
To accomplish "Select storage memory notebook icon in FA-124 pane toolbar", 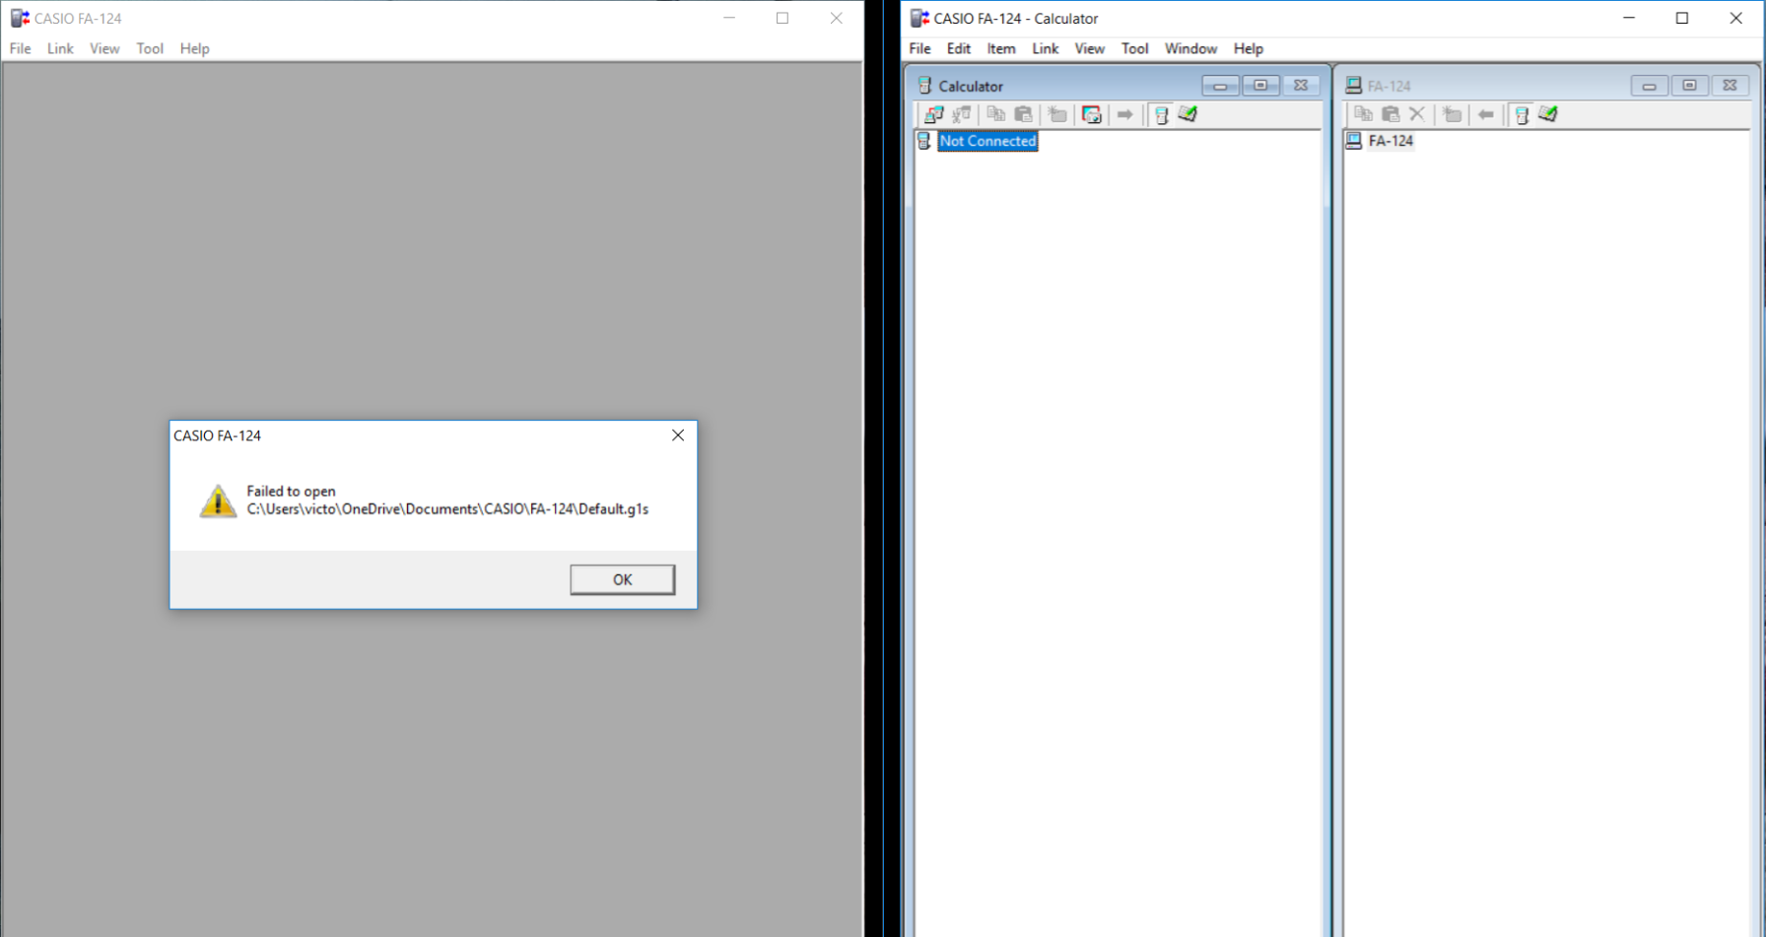I will coord(1548,115).
